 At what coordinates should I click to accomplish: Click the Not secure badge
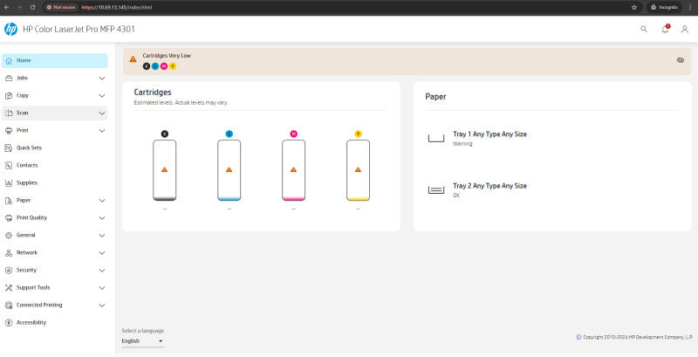point(60,7)
